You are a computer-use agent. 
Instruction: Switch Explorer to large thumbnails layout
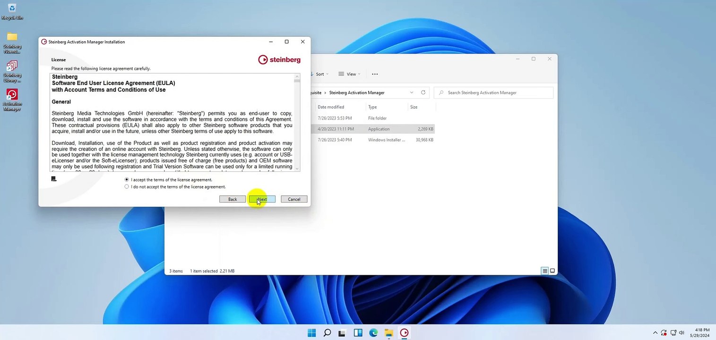click(552, 271)
